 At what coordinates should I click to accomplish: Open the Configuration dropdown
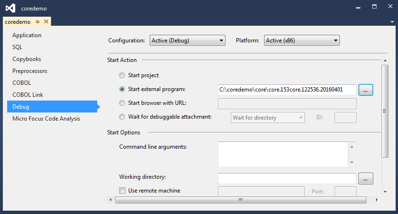pos(187,41)
